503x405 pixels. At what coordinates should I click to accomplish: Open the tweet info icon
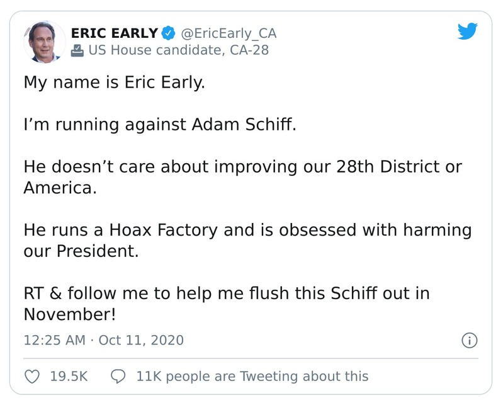pos(469,341)
